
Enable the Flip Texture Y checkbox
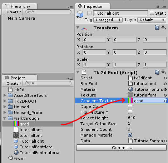(130, 112)
